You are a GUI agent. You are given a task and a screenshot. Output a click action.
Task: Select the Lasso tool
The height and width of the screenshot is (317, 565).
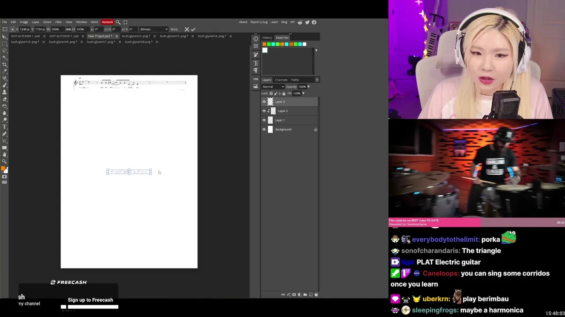pyautogui.click(x=4, y=51)
